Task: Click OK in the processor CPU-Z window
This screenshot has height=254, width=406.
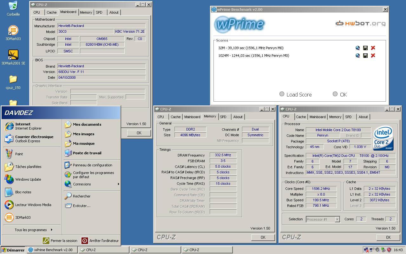Action: [x=388, y=237]
